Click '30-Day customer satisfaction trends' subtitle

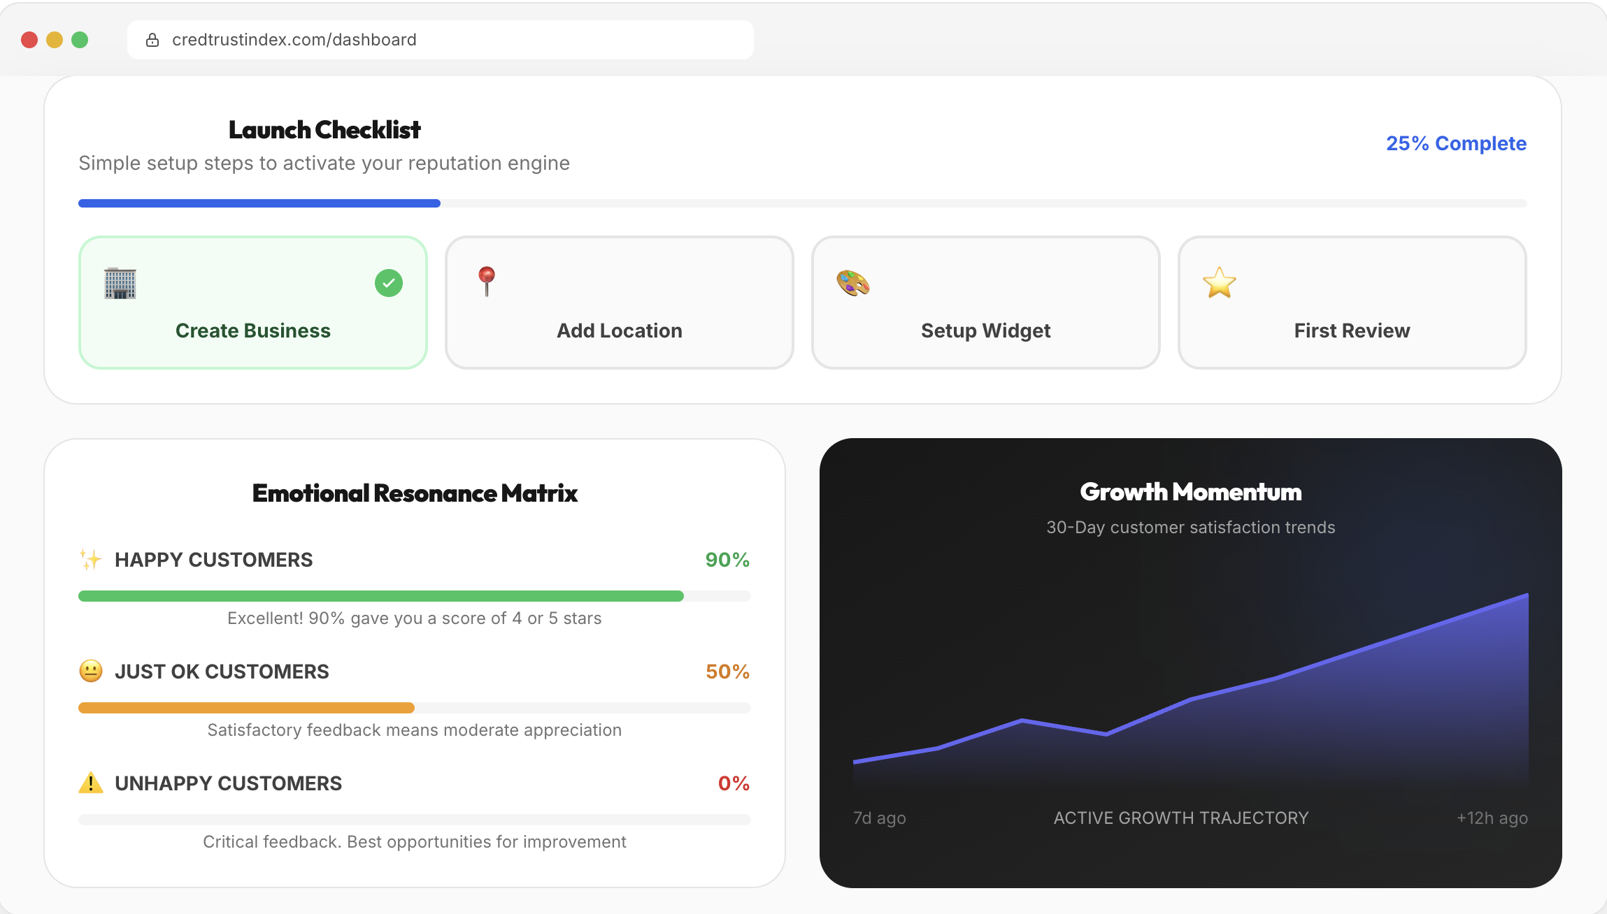click(x=1191, y=528)
